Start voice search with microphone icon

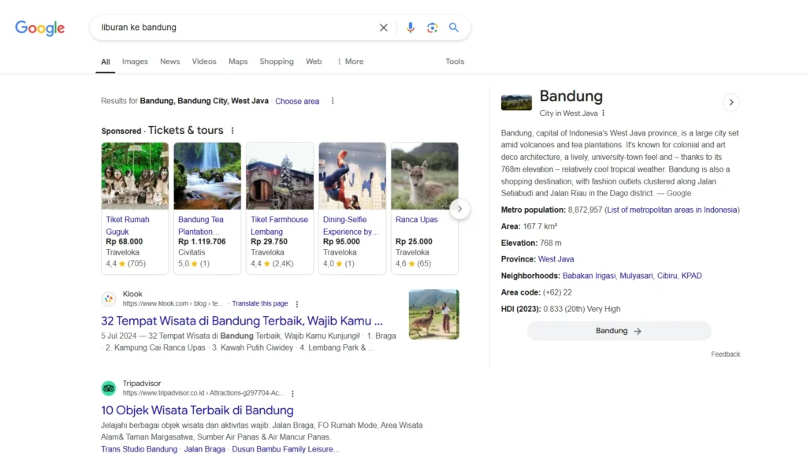(x=410, y=28)
